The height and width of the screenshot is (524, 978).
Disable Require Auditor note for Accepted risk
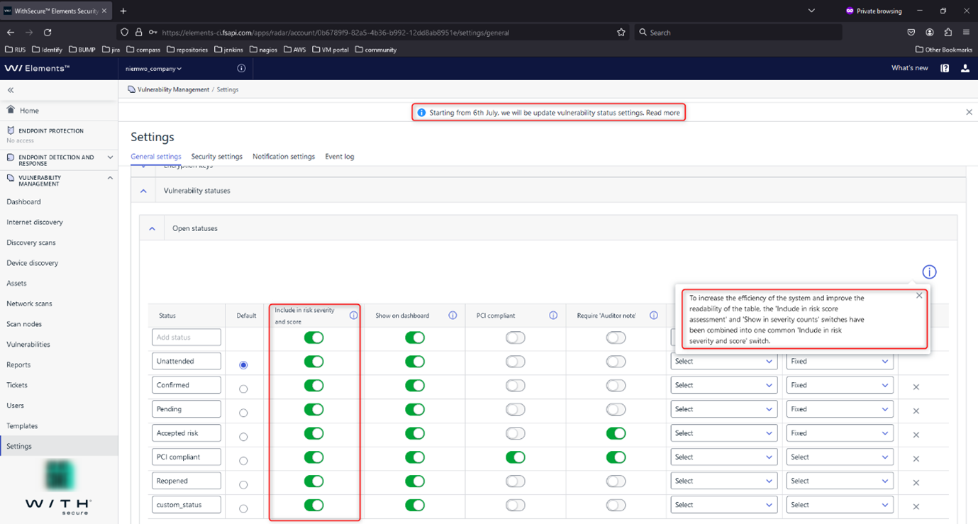pyautogui.click(x=616, y=433)
